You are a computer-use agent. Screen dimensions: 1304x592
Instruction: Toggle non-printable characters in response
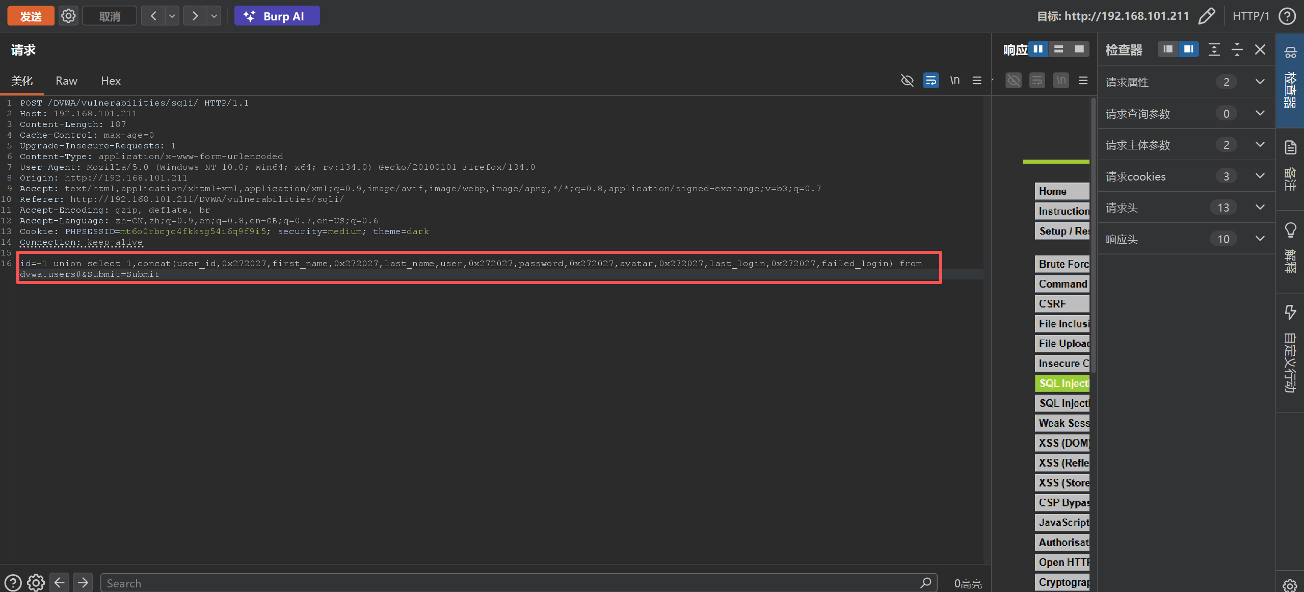1014,81
